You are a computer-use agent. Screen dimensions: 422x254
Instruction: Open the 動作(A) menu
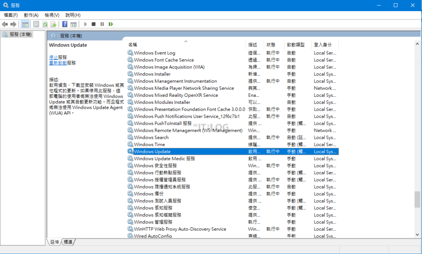point(31,15)
